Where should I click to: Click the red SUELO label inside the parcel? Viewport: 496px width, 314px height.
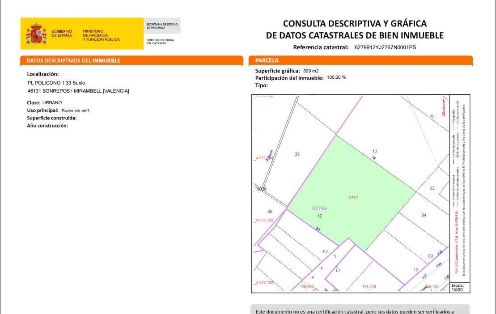click(x=353, y=197)
